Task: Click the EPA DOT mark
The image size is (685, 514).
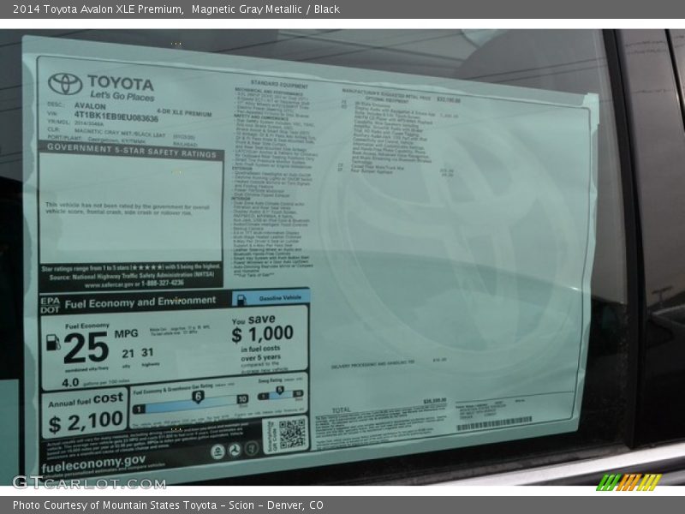Action: (48, 302)
